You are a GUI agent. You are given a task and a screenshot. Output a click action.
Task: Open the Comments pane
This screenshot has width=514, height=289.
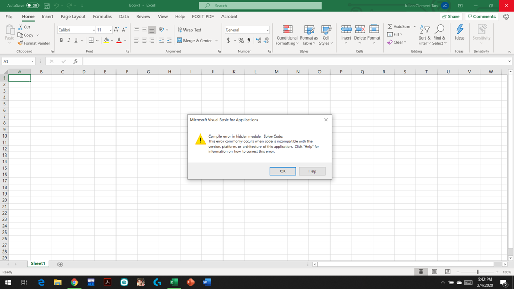click(x=481, y=17)
